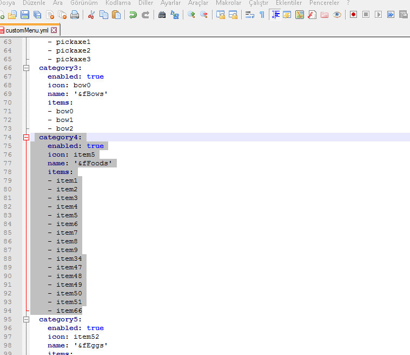Click the Close All documents icon

(x=62, y=15)
